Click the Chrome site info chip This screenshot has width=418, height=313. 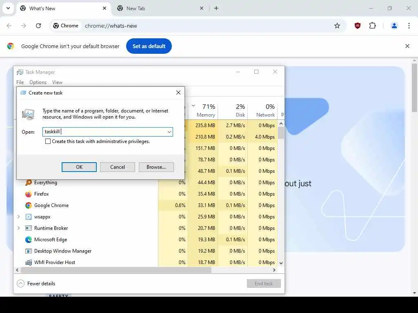tap(66, 26)
